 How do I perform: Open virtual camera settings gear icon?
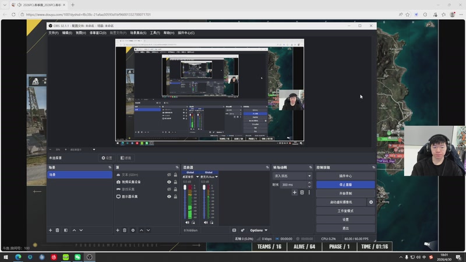pos(371,202)
